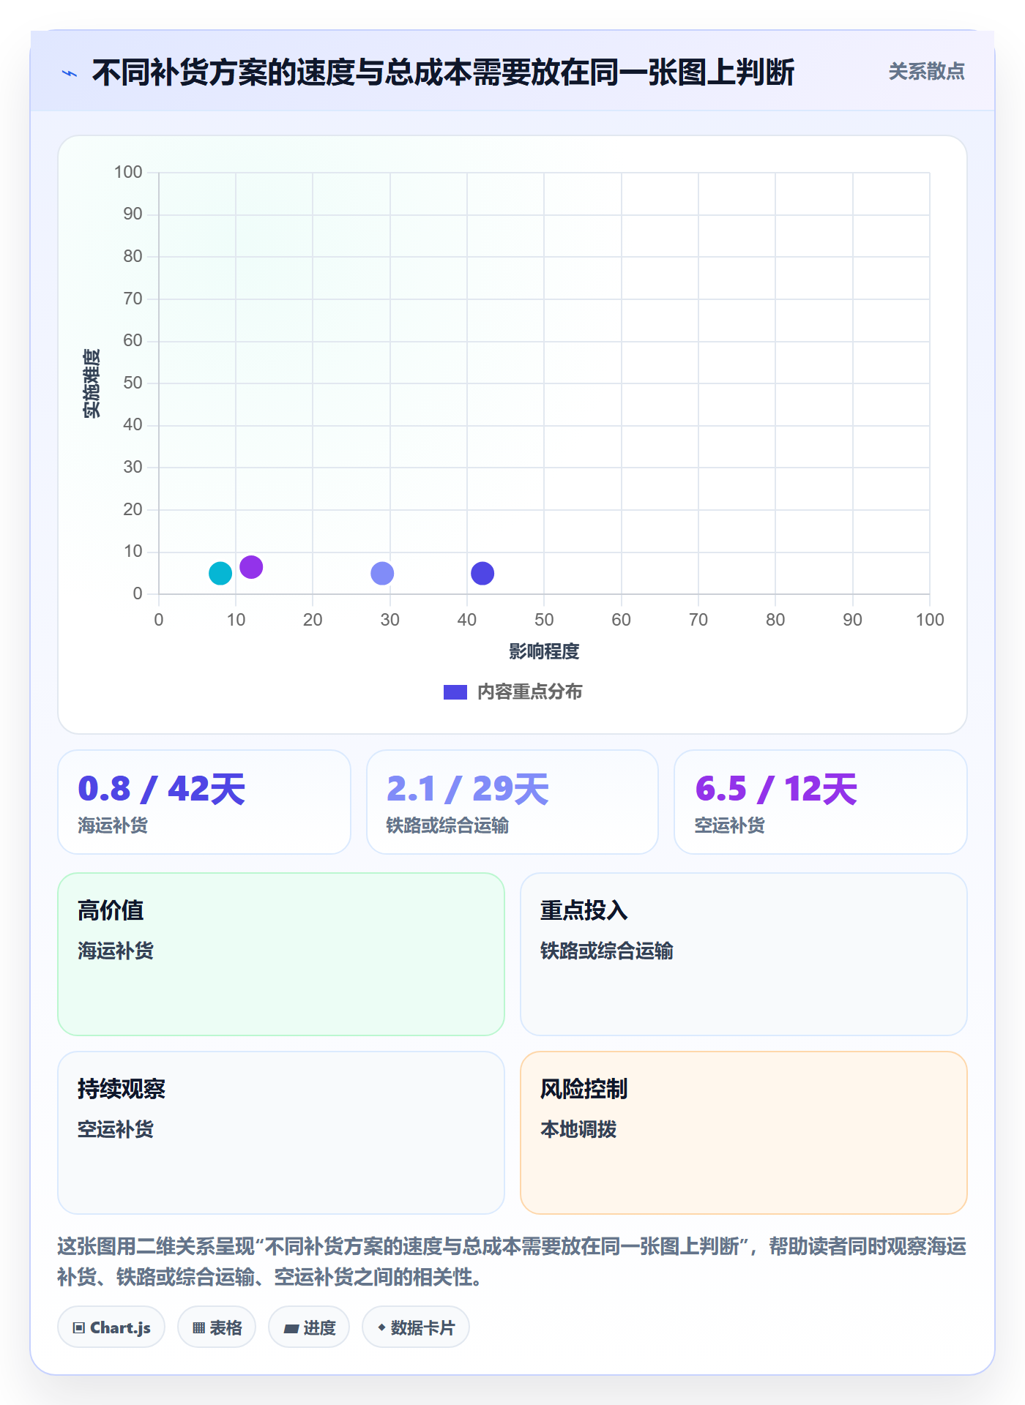Image resolution: width=1025 pixels, height=1405 pixels.
Task: Click the y-axis tick label 50
Action: point(133,383)
